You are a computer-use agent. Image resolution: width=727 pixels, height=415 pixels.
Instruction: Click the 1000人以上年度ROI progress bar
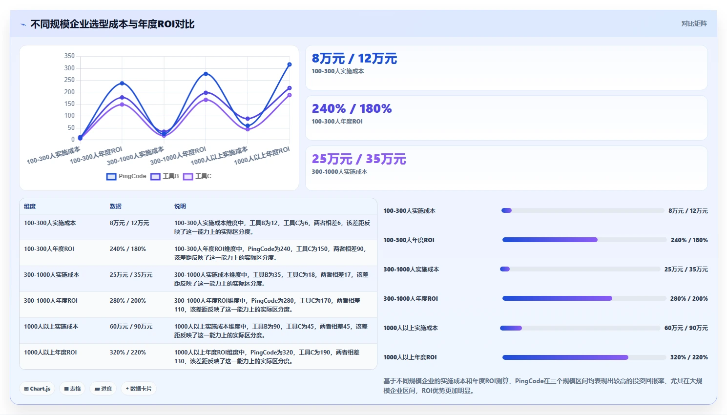[584, 357]
